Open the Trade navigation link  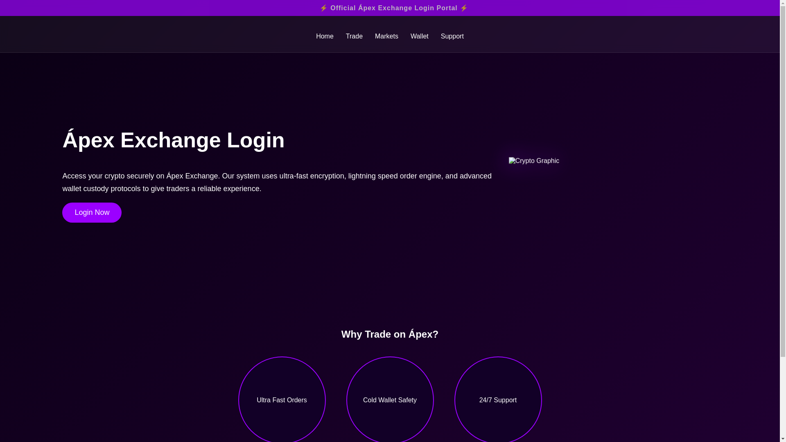354,36
